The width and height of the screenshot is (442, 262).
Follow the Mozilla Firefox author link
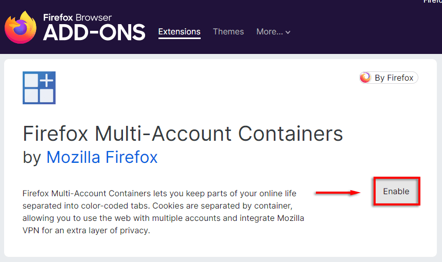click(x=102, y=157)
